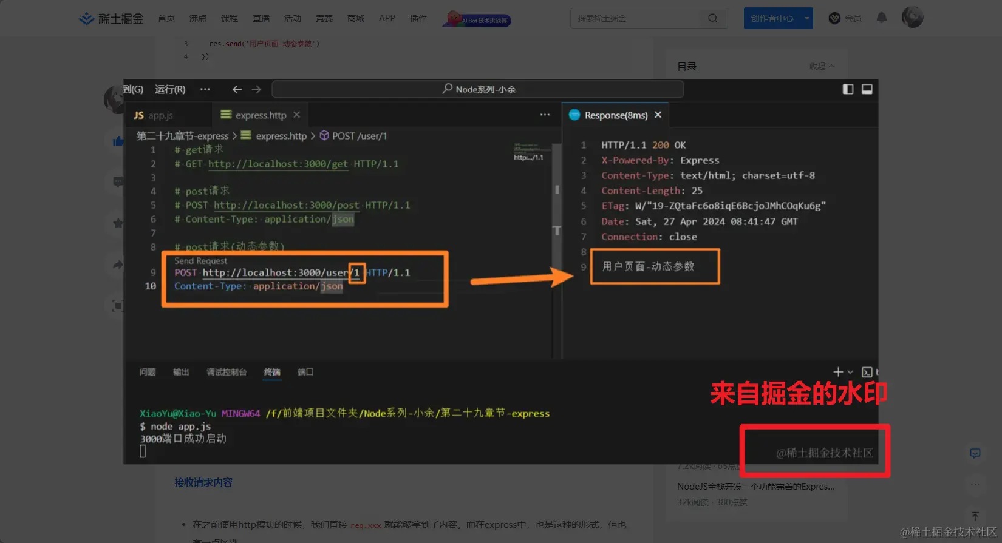Open the 课程 nav item
Image resolution: width=1002 pixels, height=543 pixels.
pyautogui.click(x=230, y=18)
